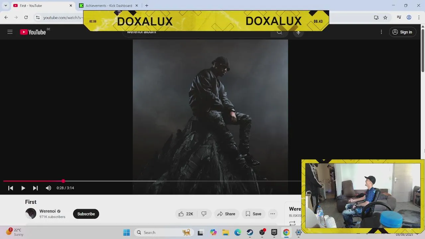
Task: Reload the current page
Action: [x=26, y=17]
